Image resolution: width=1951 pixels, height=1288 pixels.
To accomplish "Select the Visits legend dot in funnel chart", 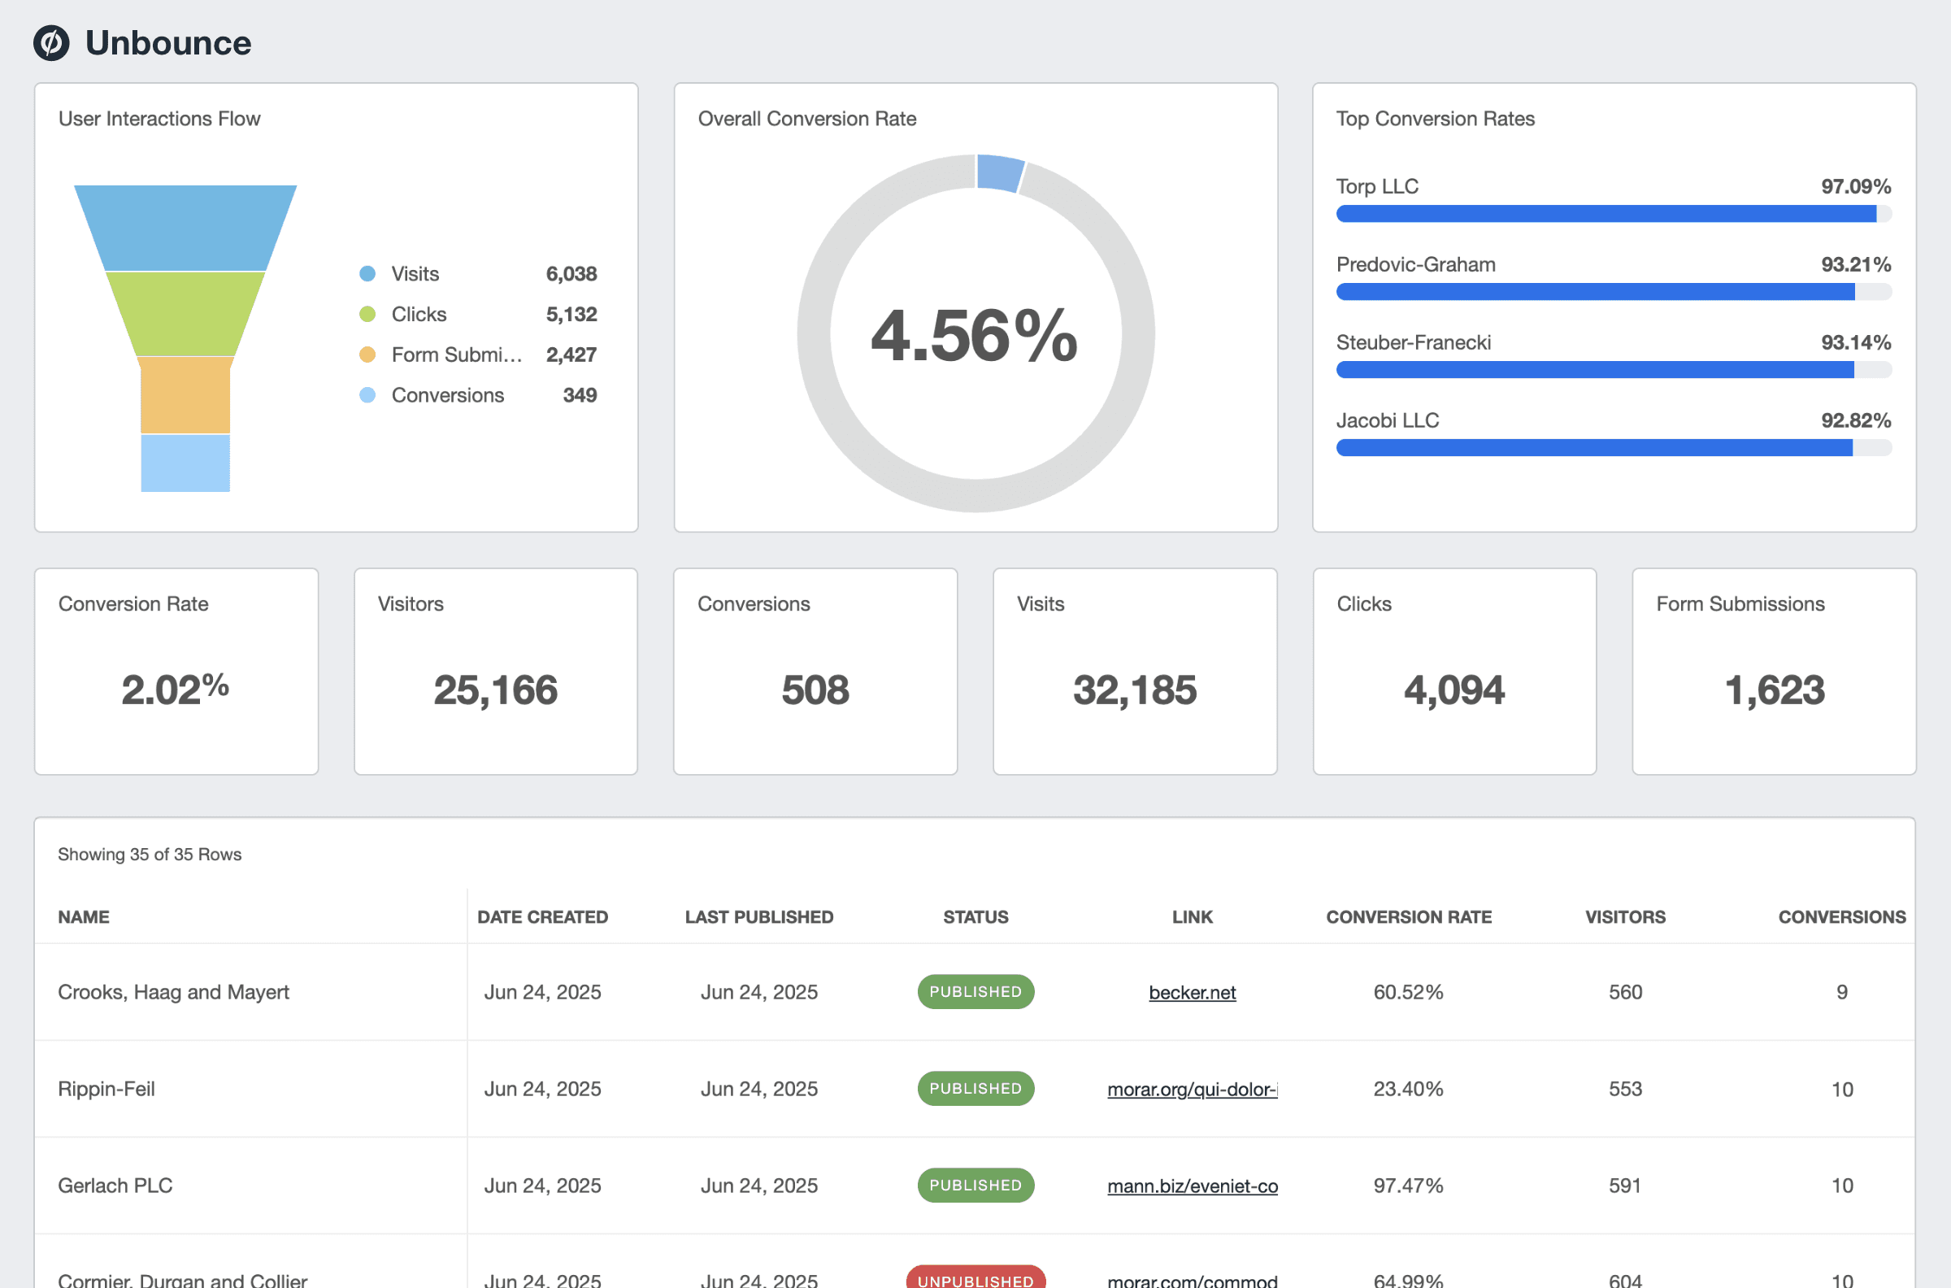I will tap(367, 273).
